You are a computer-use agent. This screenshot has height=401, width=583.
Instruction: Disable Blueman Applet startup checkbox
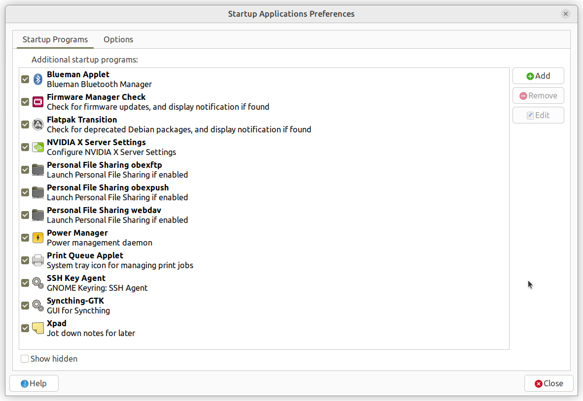[x=25, y=79]
